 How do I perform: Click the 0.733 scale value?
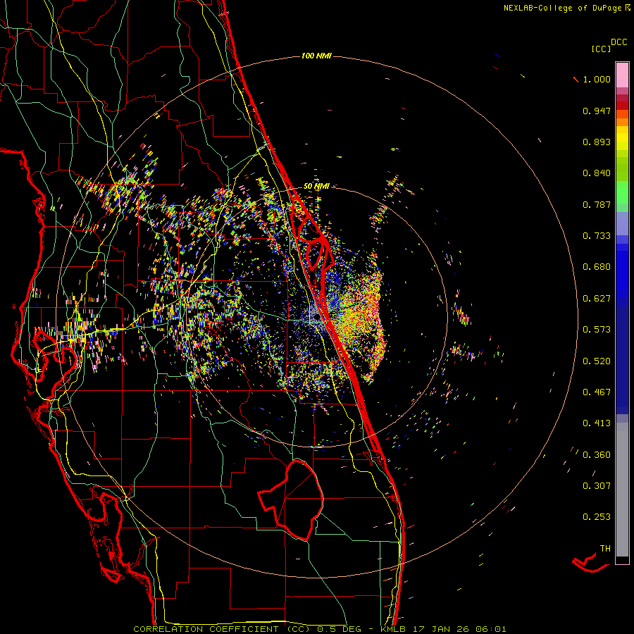(x=597, y=236)
